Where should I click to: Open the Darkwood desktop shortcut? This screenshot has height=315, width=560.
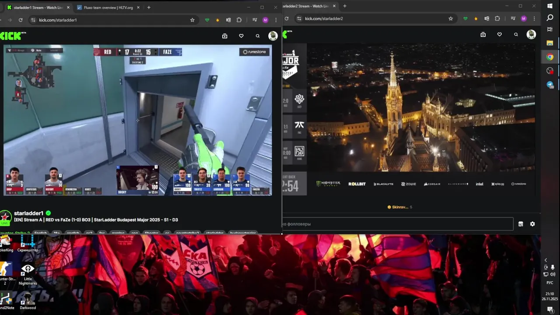pyautogui.click(x=28, y=299)
